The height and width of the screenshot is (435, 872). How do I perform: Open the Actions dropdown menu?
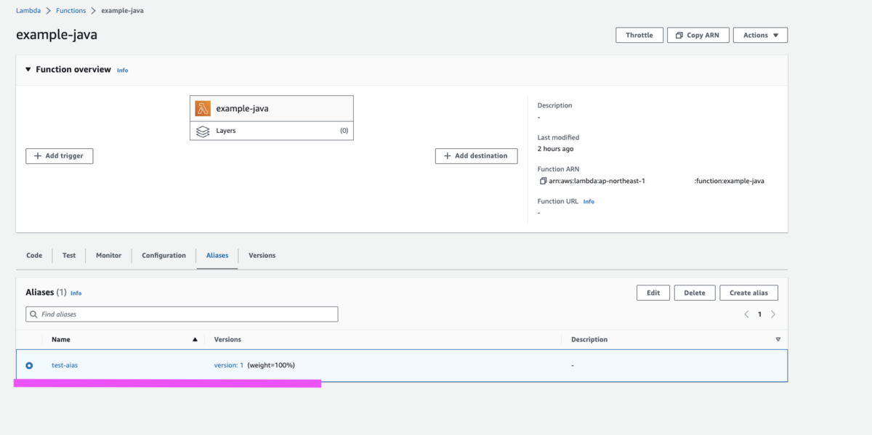coord(760,35)
